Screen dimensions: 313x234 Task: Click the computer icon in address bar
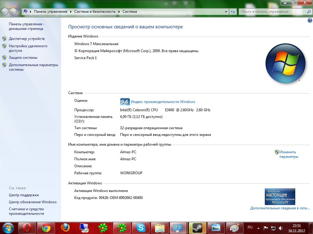[x=25, y=11]
